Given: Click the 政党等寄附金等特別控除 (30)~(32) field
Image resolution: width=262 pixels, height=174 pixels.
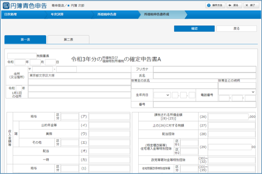Looking at the screenshot, I should (232, 160).
